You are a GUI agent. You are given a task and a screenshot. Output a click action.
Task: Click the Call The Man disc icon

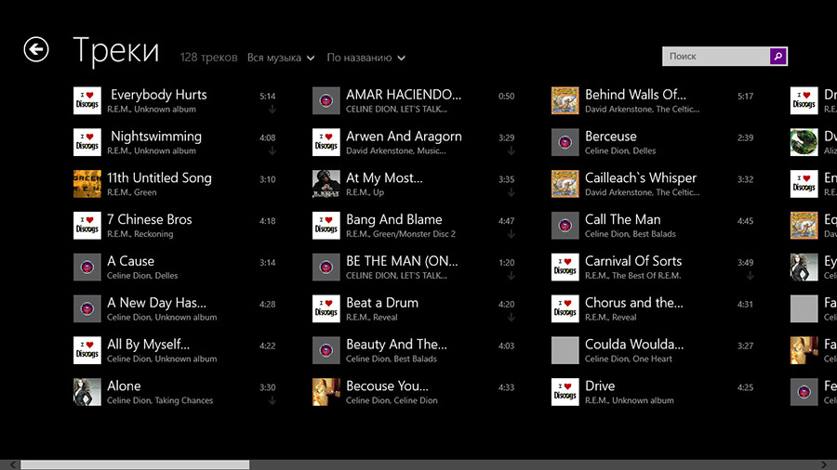(x=565, y=226)
